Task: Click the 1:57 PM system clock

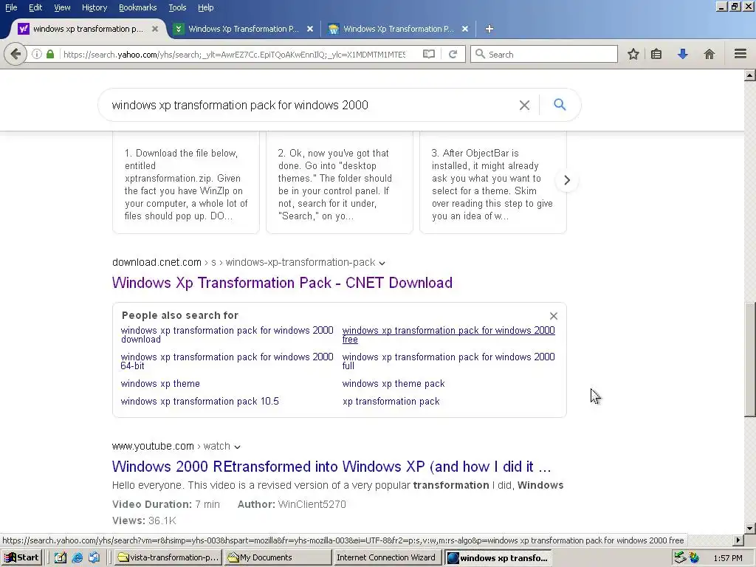Action: (x=727, y=558)
